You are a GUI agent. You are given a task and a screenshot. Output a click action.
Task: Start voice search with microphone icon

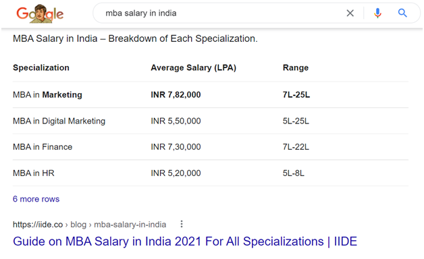pyautogui.click(x=378, y=13)
